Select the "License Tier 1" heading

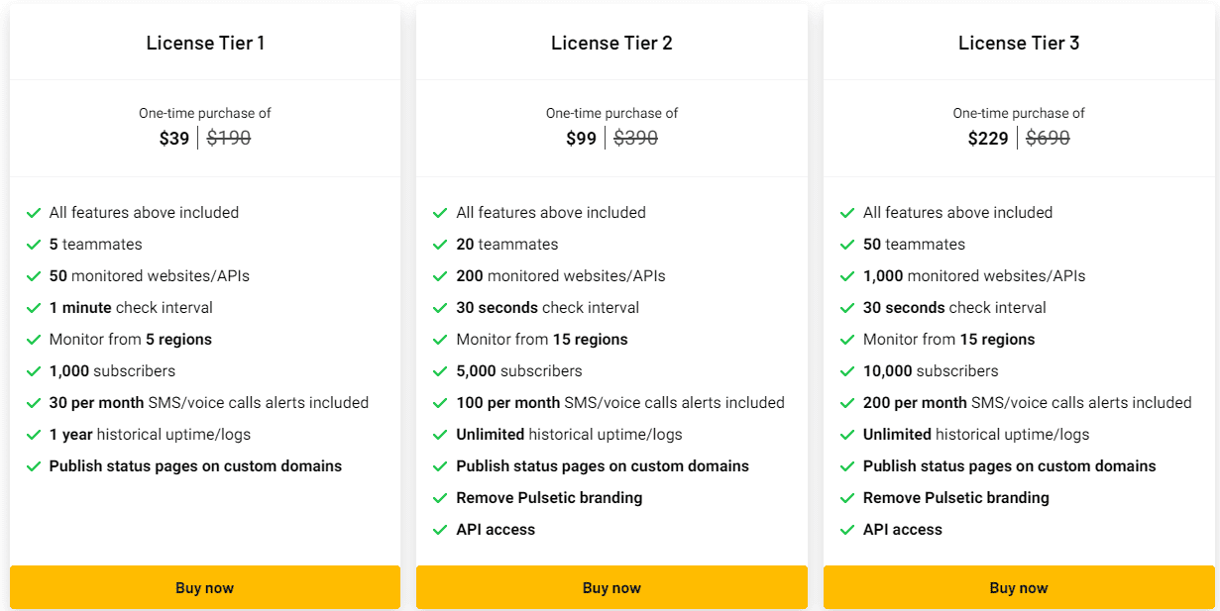[x=204, y=43]
